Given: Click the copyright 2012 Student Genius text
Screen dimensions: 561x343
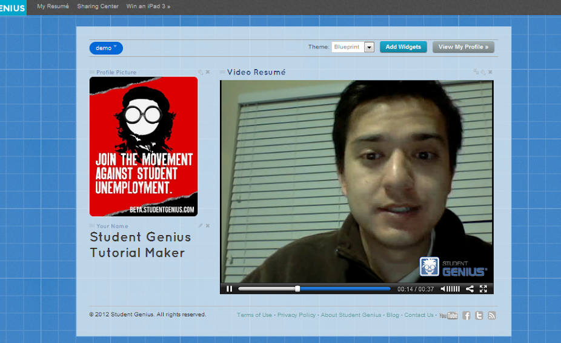Looking at the screenshot, I should coord(148,315).
